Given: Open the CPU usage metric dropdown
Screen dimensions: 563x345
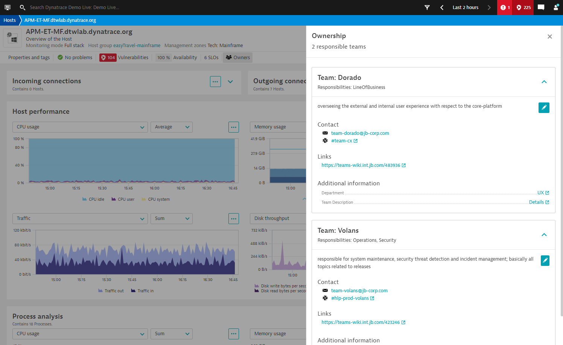Looking at the screenshot, I should [x=80, y=127].
